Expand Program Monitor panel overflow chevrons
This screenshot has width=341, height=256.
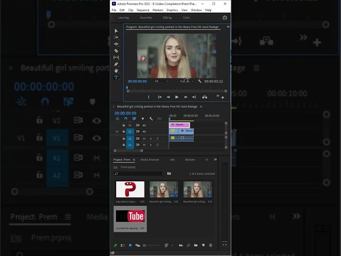click(x=228, y=27)
